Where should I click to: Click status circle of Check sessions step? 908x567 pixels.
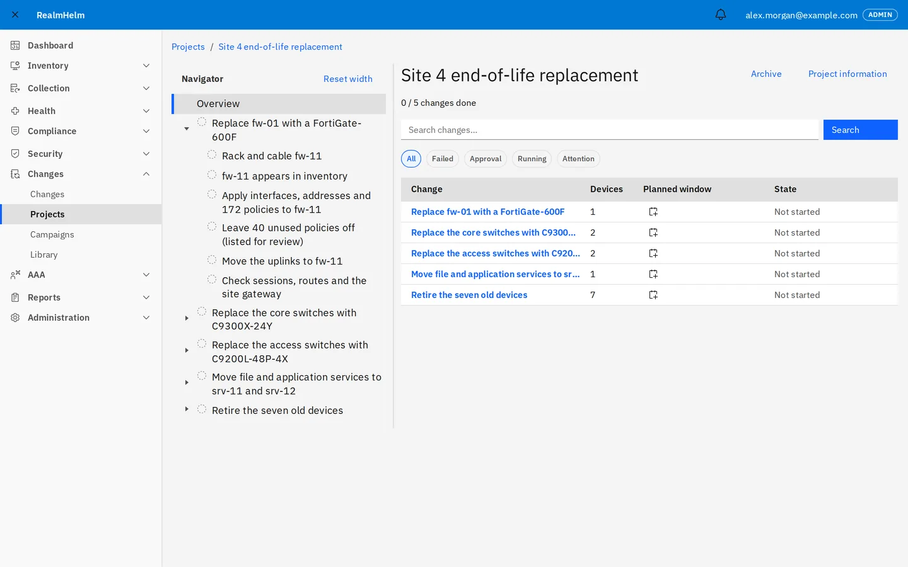tap(212, 279)
